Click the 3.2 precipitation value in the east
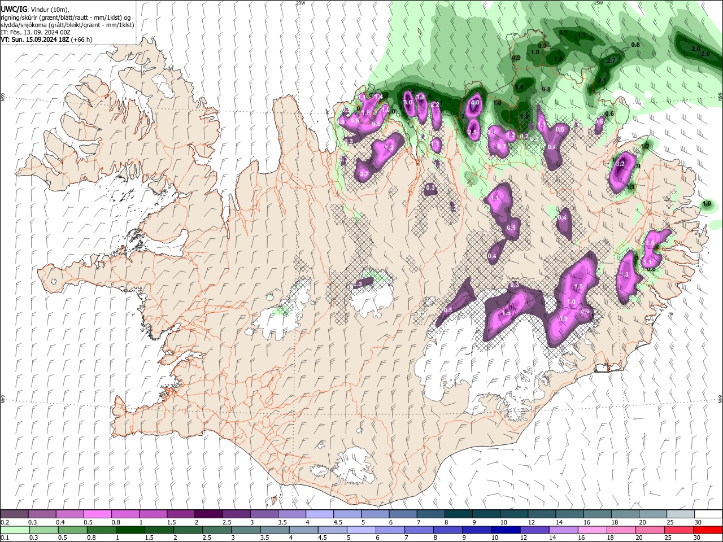Viewport: 723px width, 542px height. (621, 164)
